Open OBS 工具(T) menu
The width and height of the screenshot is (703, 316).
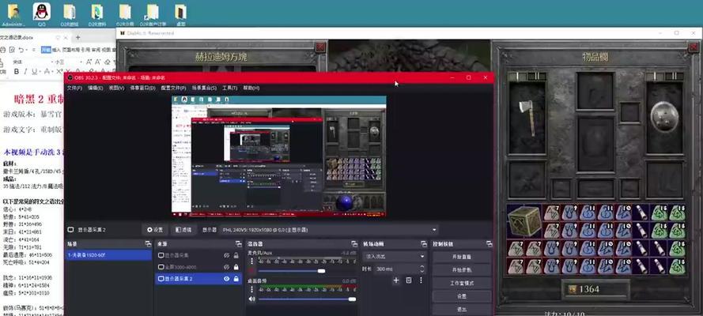click(x=230, y=88)
